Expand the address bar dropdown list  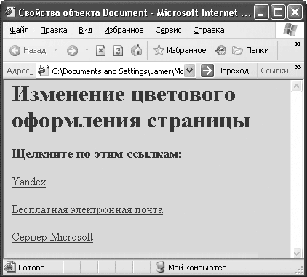point(190,71)
